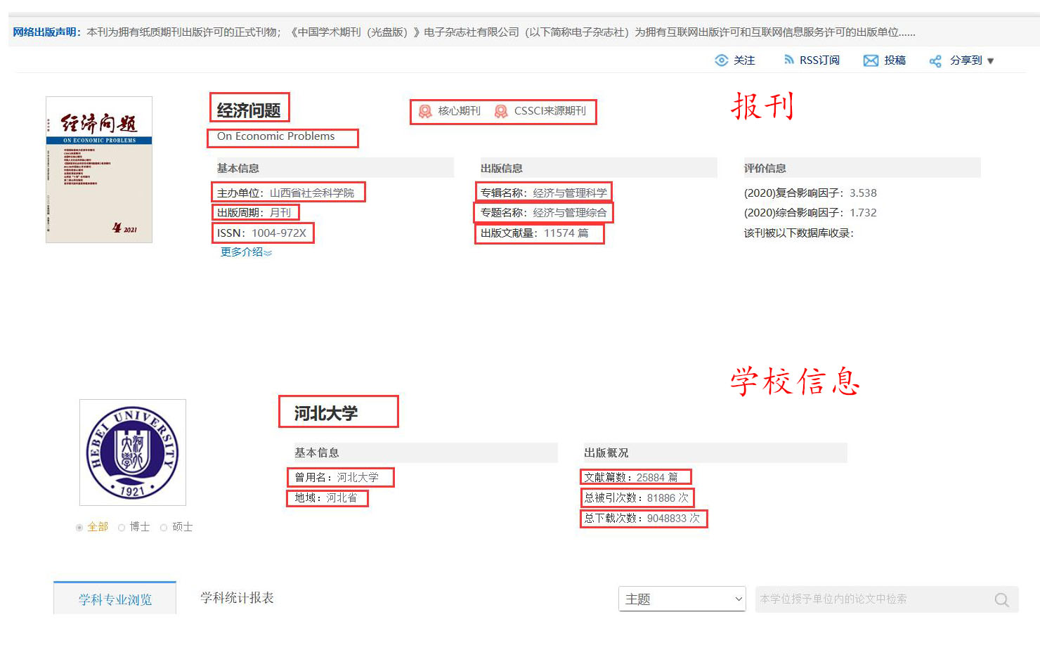The width and height of the screenshot is (1040, 664).
Task: Click the 经济问题 journal title
Action: point(249,108)
